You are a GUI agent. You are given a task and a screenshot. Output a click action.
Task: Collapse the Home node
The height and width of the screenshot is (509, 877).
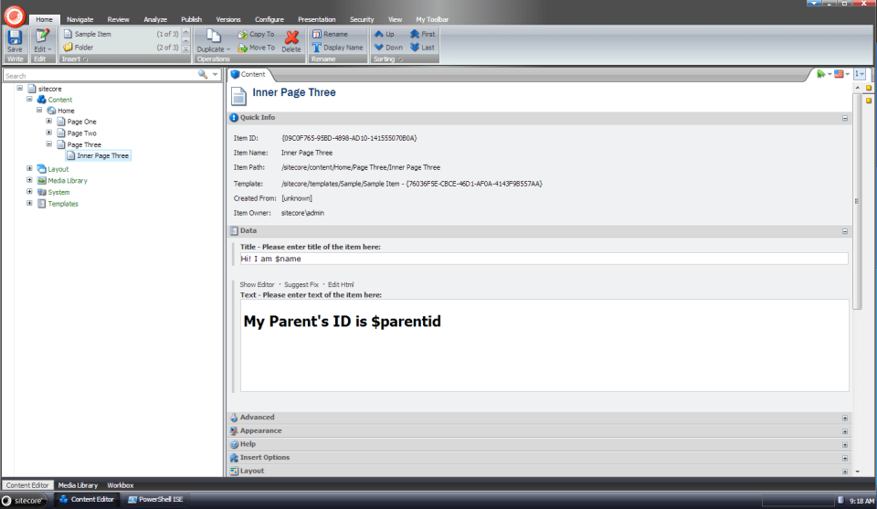(x=39, y=111)
